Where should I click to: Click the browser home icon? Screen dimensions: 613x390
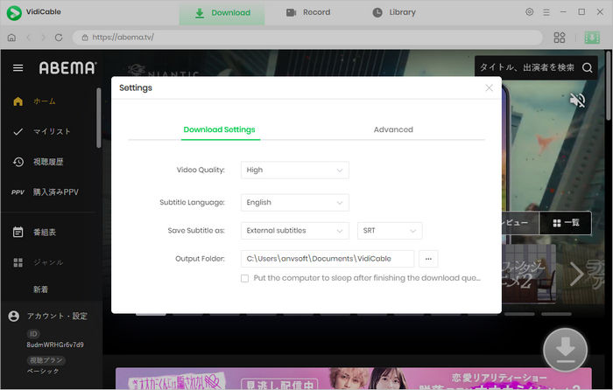coord(11,38)
